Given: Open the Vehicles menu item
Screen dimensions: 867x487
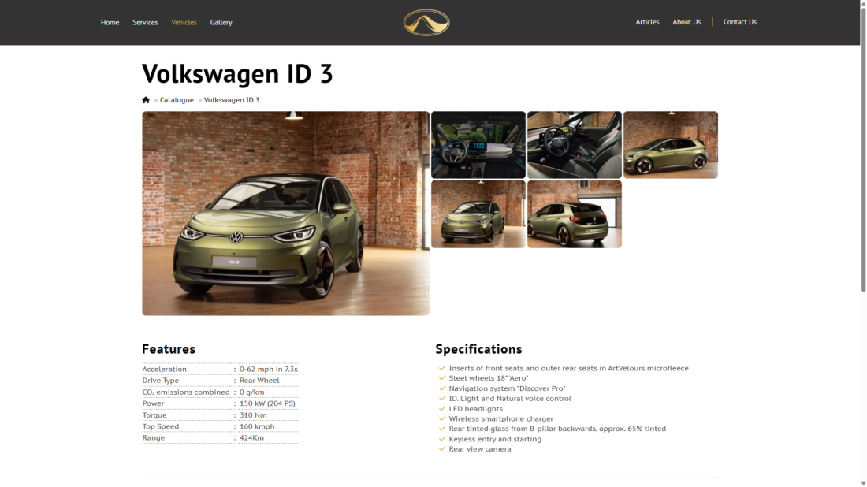Looking at the screenshot, I should [184, 23].
